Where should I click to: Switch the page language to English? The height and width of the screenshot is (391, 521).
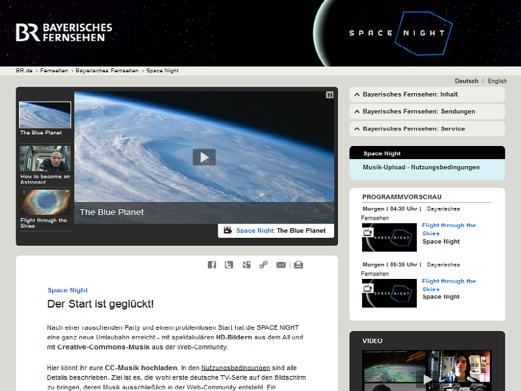[x=497, y=81]
